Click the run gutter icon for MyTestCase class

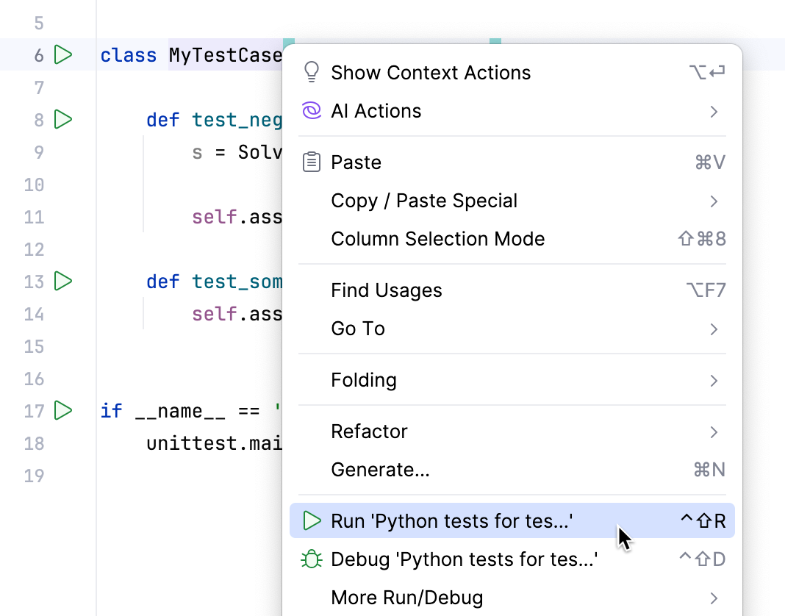coord(63,54)
